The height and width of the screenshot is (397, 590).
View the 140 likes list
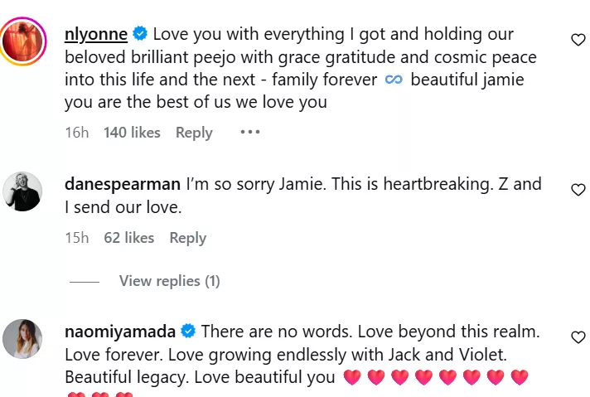coord(132,133)
